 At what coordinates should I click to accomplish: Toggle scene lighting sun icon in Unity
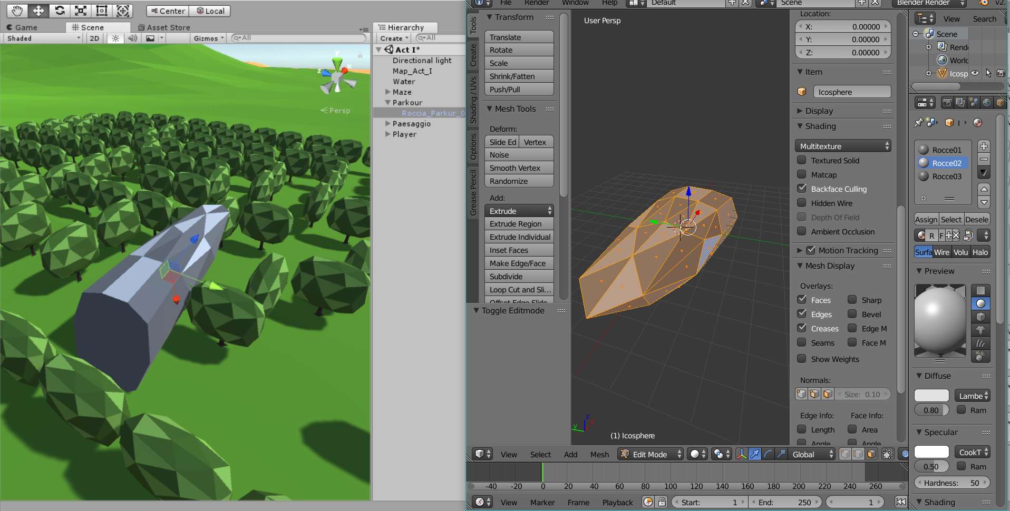pyautogui.click(x=115, y=38)
